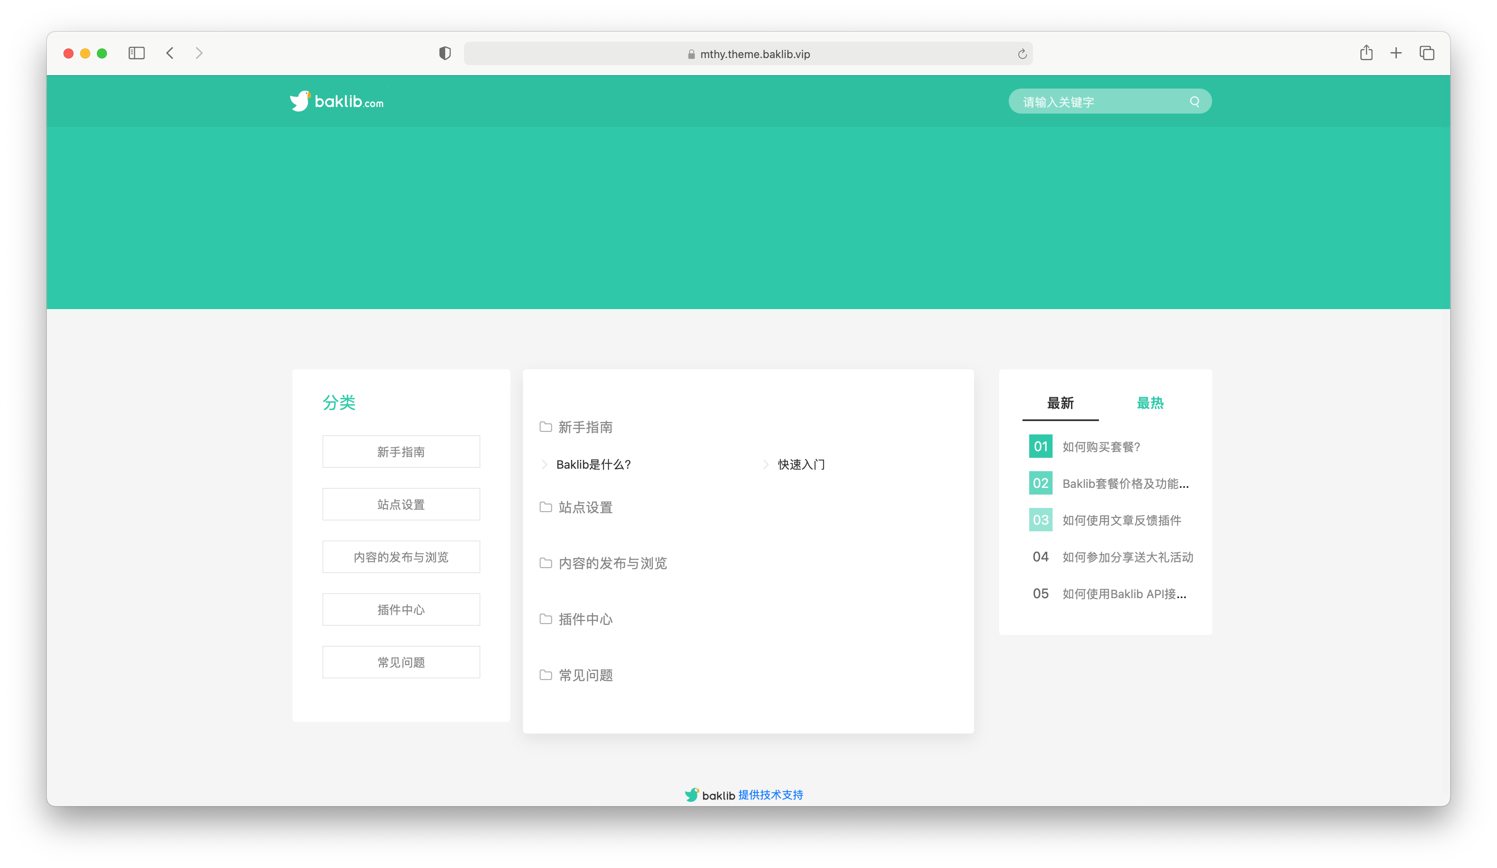
Task: Click the folder icon beside 插件中心
Action: pyautogui.click(x=546, y=619)
